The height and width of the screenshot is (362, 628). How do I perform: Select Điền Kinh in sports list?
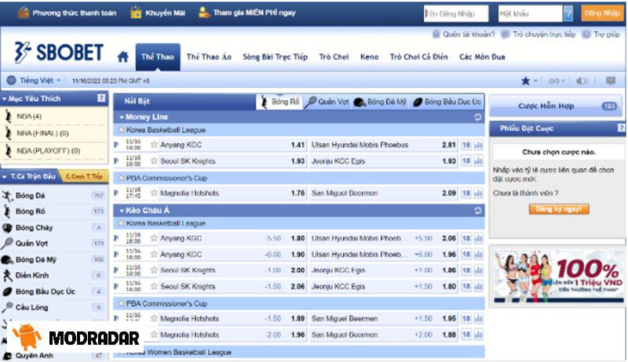[53, 275]
